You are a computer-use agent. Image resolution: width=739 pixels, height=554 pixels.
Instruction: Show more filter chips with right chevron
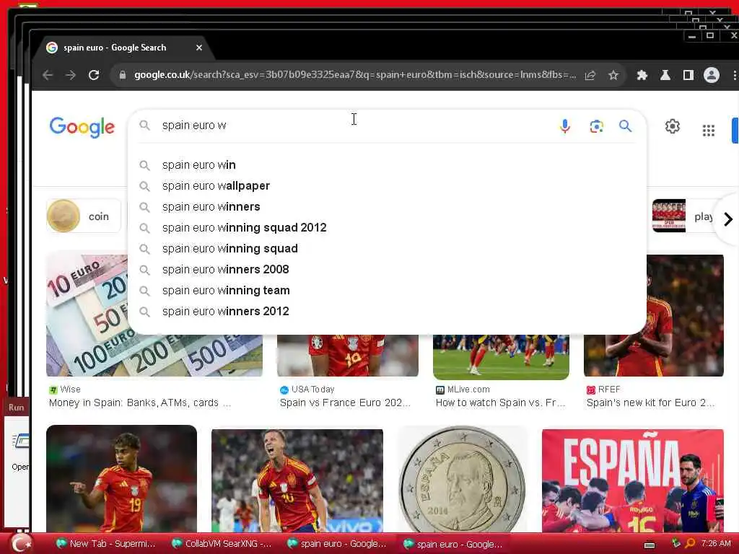pyautogui.click(x=728, y=219)
